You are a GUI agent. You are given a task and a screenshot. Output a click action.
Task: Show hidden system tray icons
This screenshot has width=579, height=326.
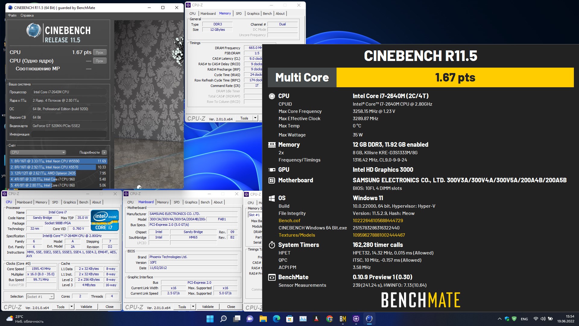499,319
